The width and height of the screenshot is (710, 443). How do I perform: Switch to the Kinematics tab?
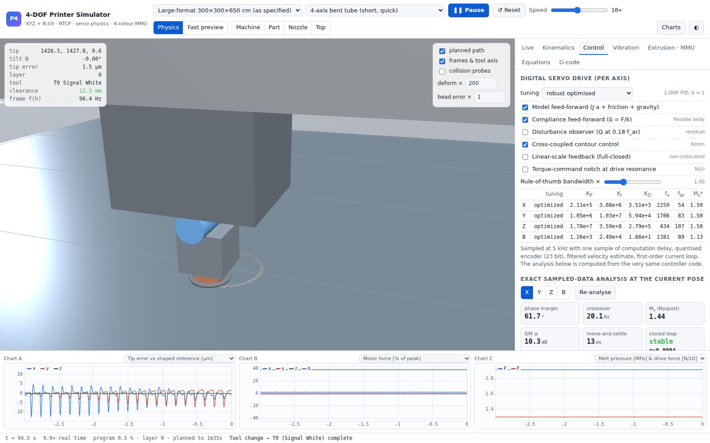(x=558, y=48)
